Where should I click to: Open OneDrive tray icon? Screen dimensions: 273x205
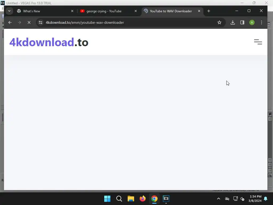coord(227,199)
